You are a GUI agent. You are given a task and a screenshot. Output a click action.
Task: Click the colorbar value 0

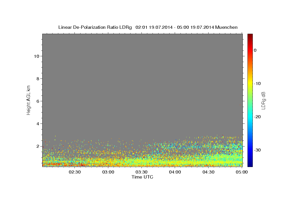pyautogui.click(x=255, y=50)
